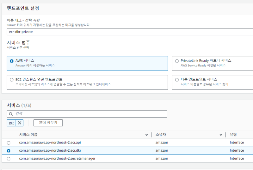Click the 유형 column header
Viewport: 253px width, 170px height.
pos(233,135)
